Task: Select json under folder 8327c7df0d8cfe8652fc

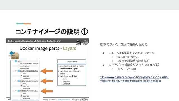Action: pyautogui.click(x=24, y=84)
